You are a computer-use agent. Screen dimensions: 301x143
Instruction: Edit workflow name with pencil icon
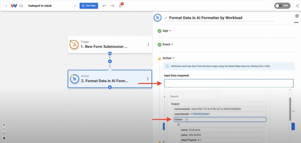75,6
